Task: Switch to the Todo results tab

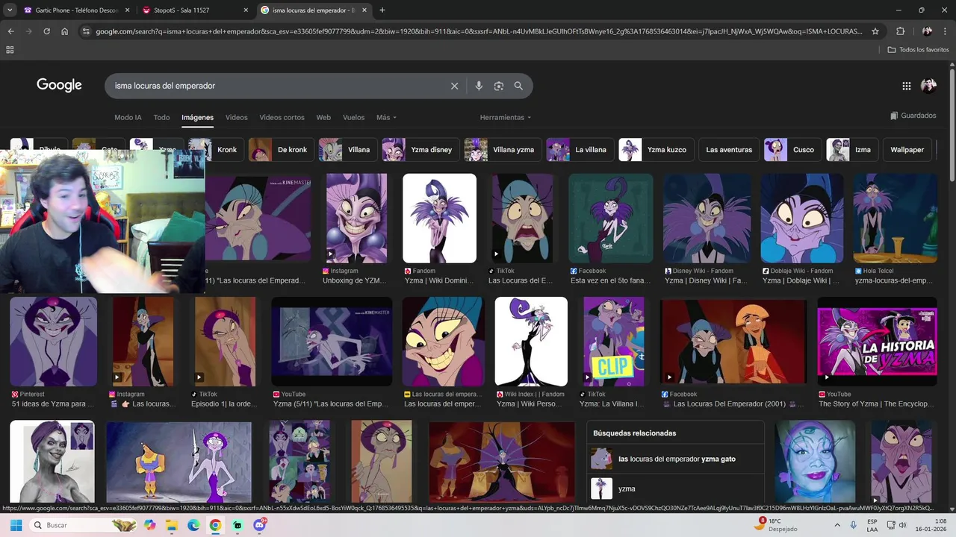Action: click(161, 117)
